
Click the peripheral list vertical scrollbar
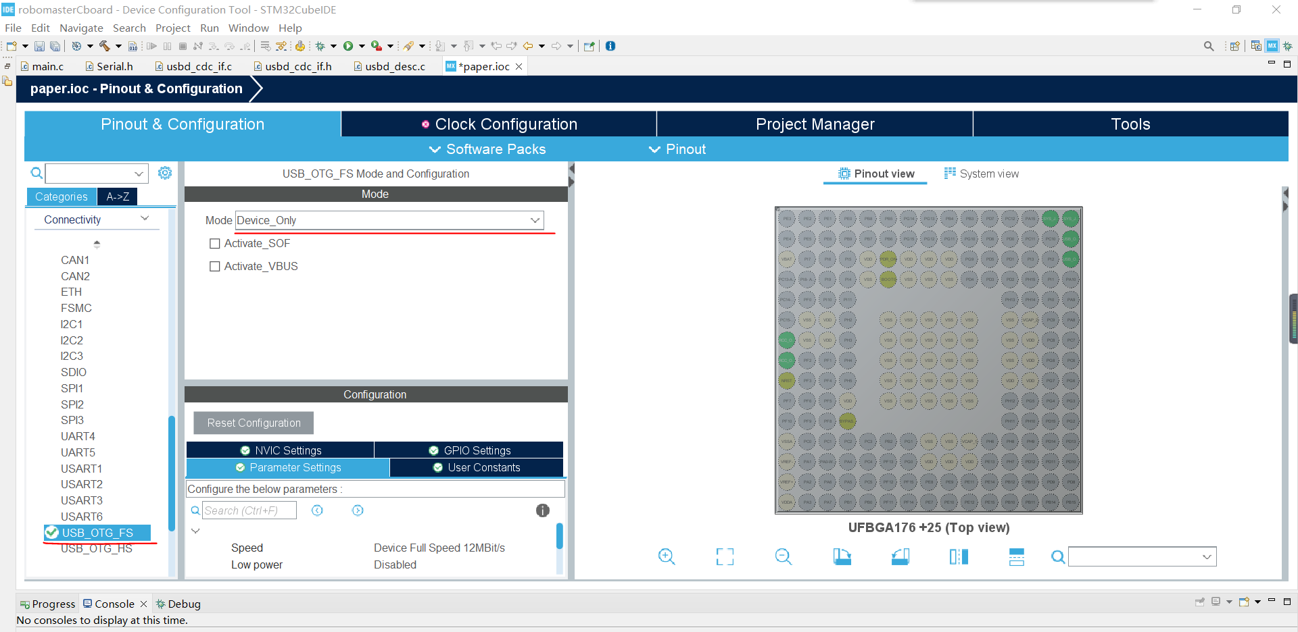click(x=172, y=473)
